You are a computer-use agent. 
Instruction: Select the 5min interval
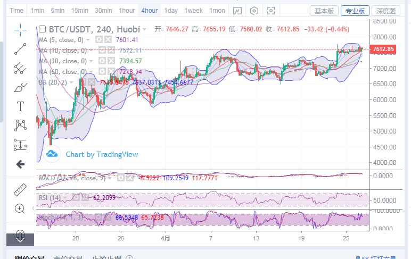[57, 11]
